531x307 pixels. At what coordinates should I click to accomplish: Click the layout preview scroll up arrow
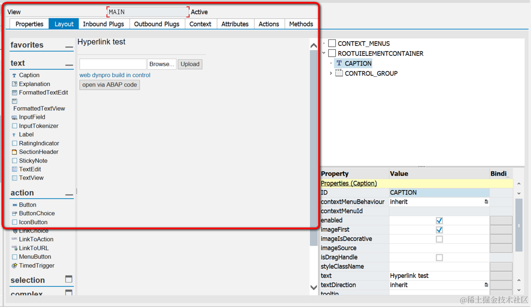(x=314, y=45)
